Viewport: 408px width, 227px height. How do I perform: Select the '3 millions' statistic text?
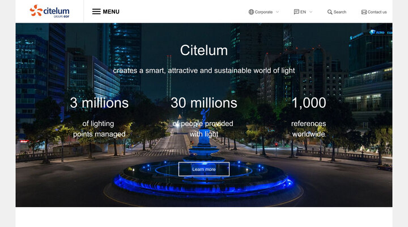(x=99, y=103)
